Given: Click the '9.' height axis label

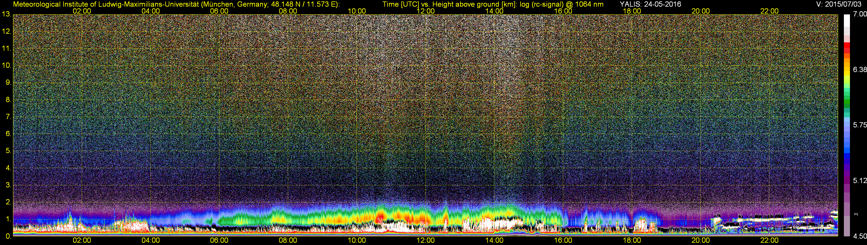Looking at the screenshot, I should (8, 82).
